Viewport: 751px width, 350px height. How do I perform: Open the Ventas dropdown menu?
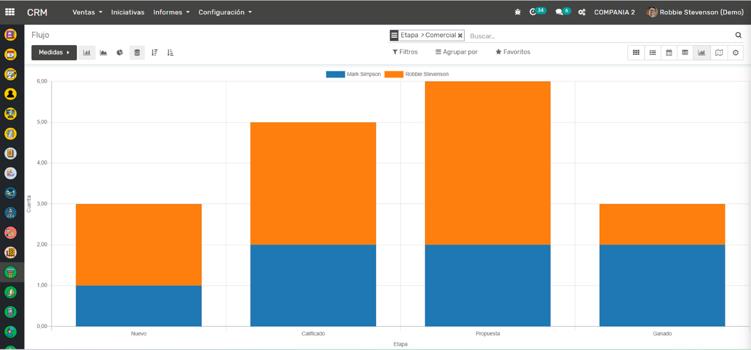pyautogui.click(x=87, y=12)
